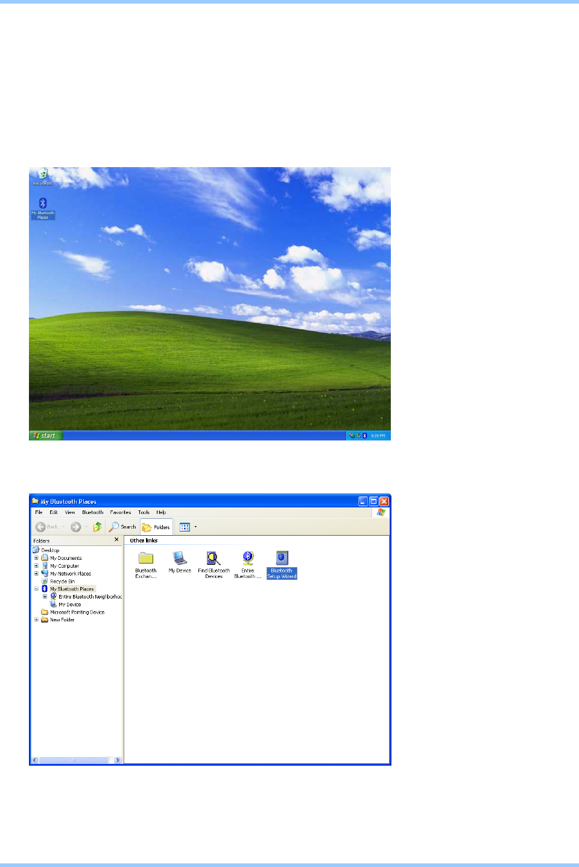
Task: Expand My Documents tree node
Action: (36, 558)
